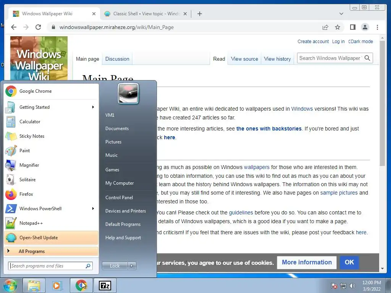Open File Explorer from the taskbar
The width and height of the screenshot is (391, 293).
(x=34, y=285)
